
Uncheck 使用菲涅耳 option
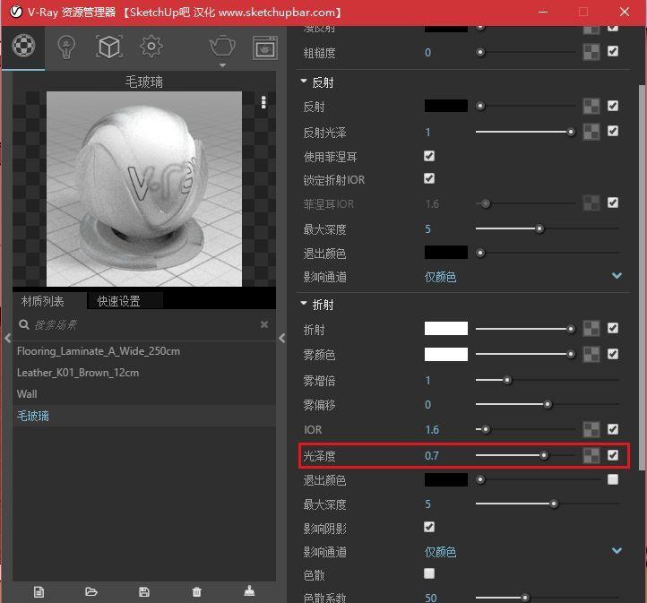coord(429,156)
